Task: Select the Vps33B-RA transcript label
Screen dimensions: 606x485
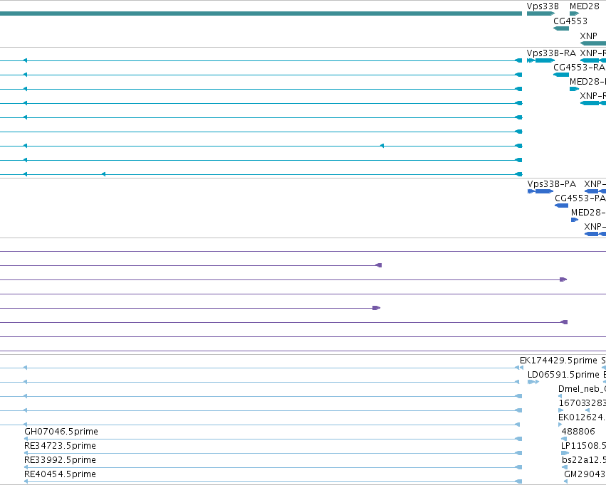Action: [551, 53]
